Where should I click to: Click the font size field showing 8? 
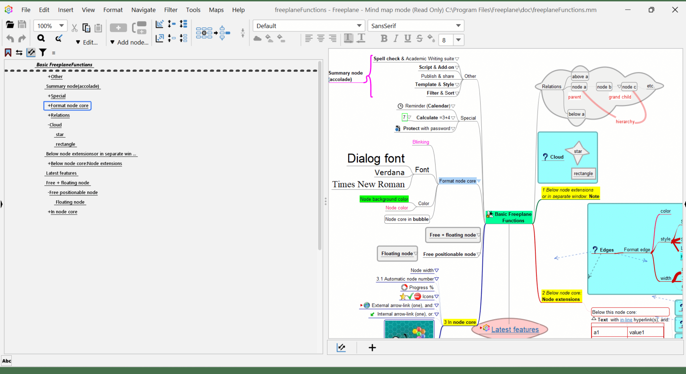click(446, 40)
